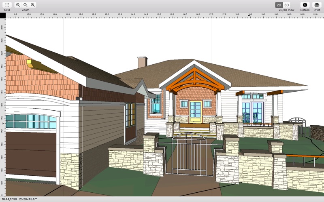Select the arched garage window

(31, 122)
